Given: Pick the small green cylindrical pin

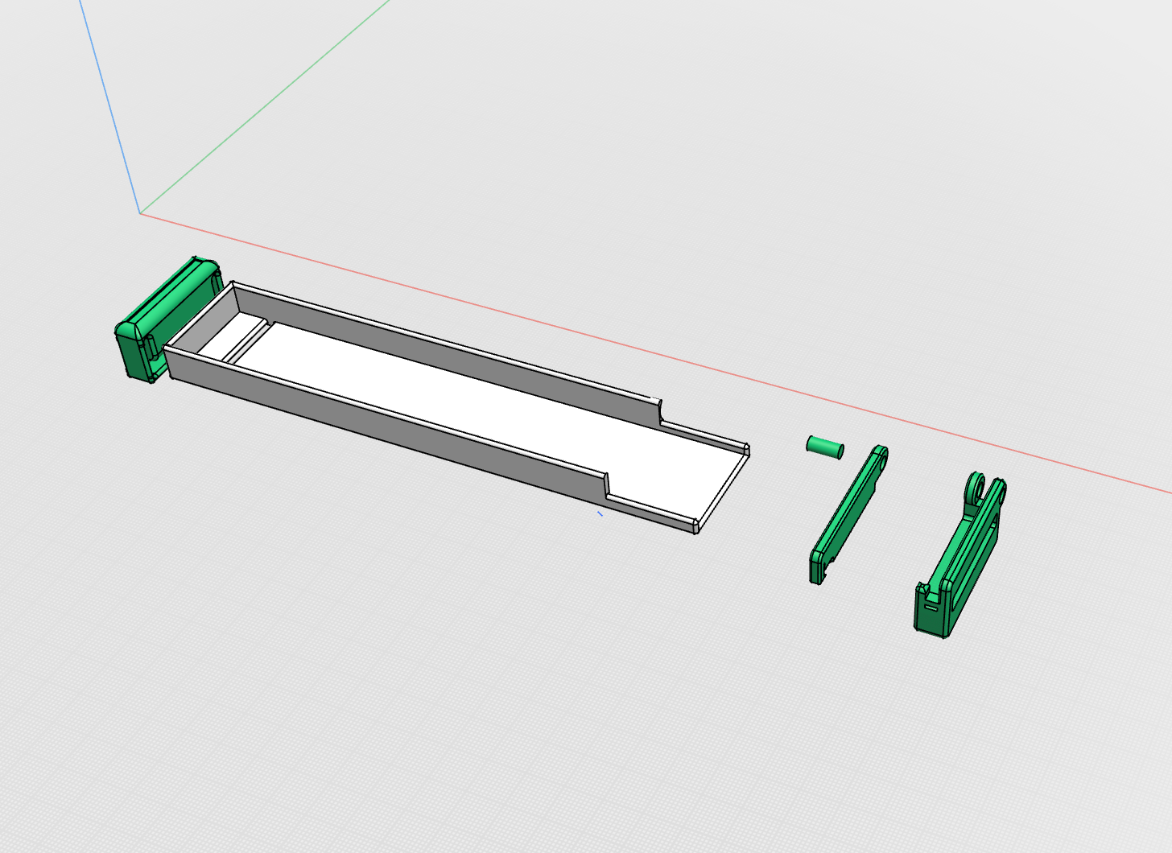Looking at the screenshot, I should coord(825,447).
